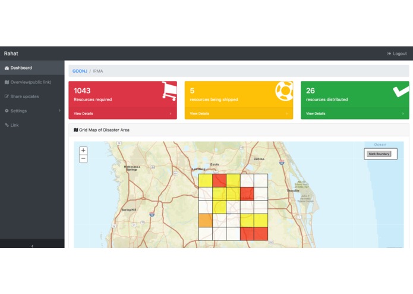413x294 pixels.
Task: Click the GOONJ breadcrumb link
Action: pyautogui.click(x=80, y=71)
